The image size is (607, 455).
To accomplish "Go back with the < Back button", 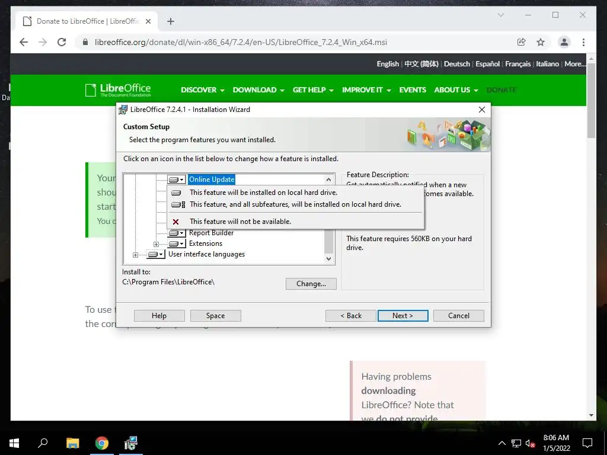I will pos(351,316).
